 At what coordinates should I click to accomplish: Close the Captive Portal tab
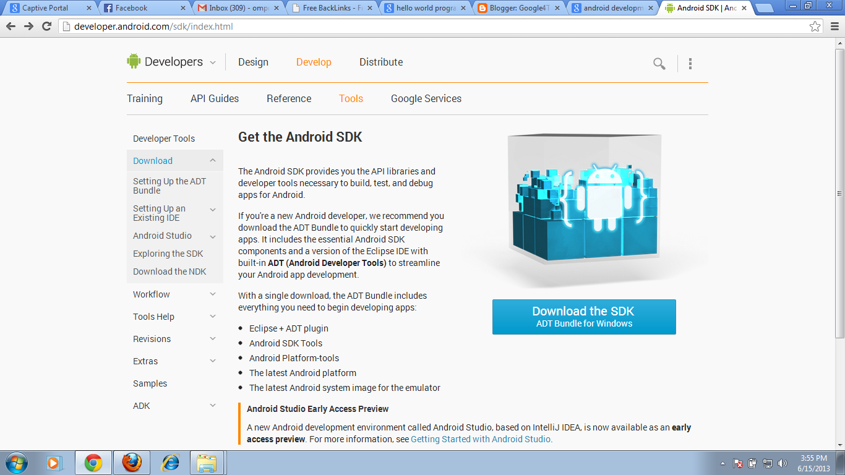[x=88, y=8]
